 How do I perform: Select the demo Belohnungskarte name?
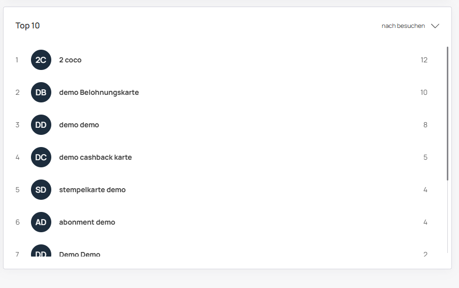[x=99, y=92]
